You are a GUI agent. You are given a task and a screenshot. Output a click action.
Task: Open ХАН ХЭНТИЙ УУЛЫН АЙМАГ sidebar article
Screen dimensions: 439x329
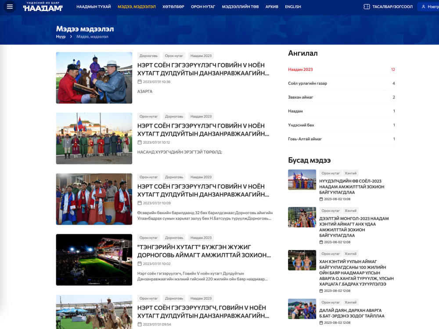[x=356, y=273]
